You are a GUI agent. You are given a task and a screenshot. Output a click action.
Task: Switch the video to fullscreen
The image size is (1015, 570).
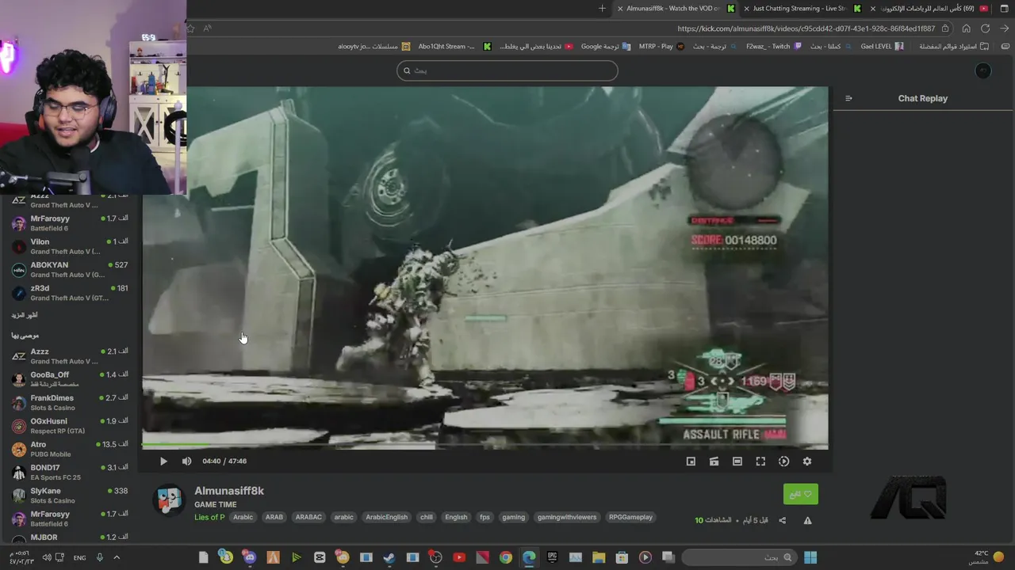click(760, 462)
